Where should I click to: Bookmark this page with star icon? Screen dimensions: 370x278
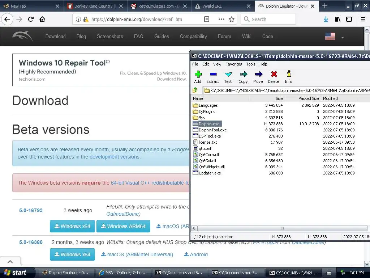232,19
